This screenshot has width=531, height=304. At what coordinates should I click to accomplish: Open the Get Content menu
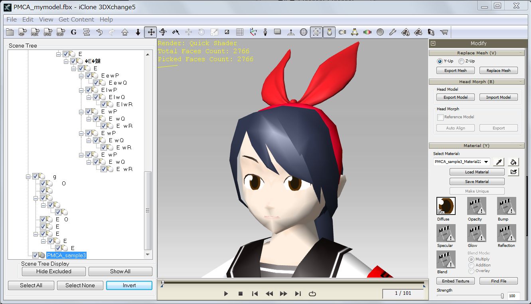(76, 19)
